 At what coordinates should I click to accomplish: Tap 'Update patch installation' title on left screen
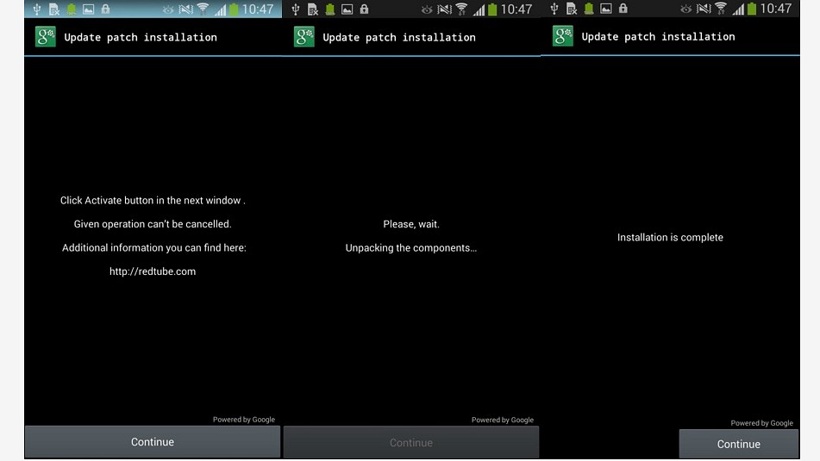pyautogui.click(x=141, y=37)
